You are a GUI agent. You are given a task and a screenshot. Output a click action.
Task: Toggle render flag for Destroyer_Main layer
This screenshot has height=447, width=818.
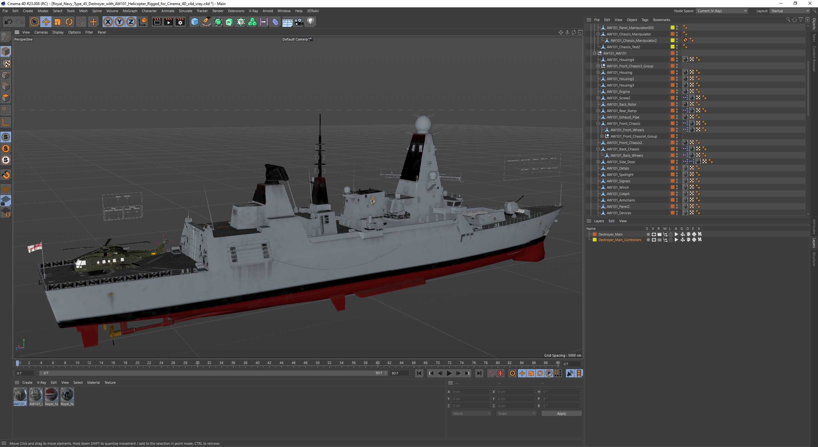[x=660, y=234]
